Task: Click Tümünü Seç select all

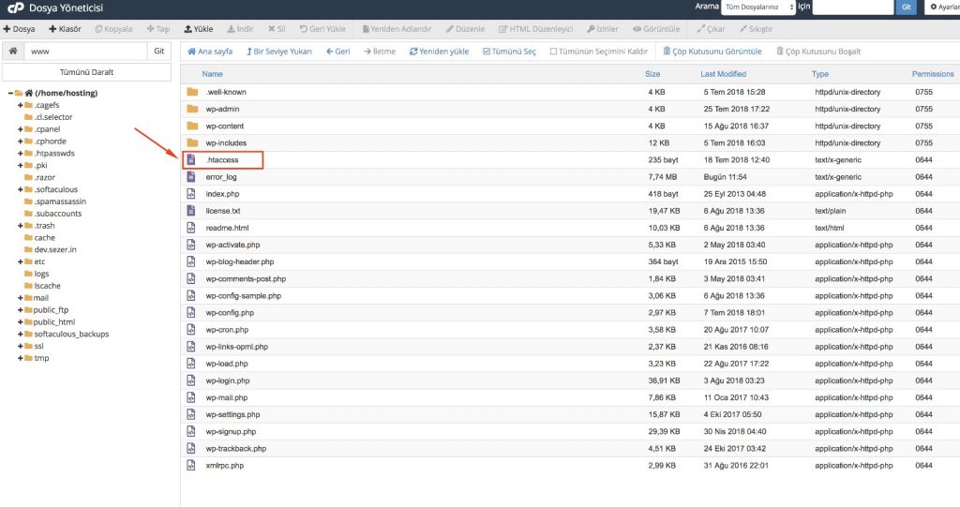Action: click(x=509, y=52)
